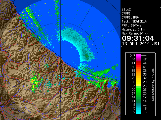Screen dimensions: 161x120
Task: Click the timestamp 09:31:04
Action: 138,38
